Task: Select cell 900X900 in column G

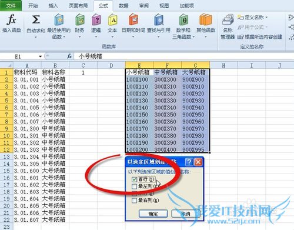Action: (x=195, y=79)
